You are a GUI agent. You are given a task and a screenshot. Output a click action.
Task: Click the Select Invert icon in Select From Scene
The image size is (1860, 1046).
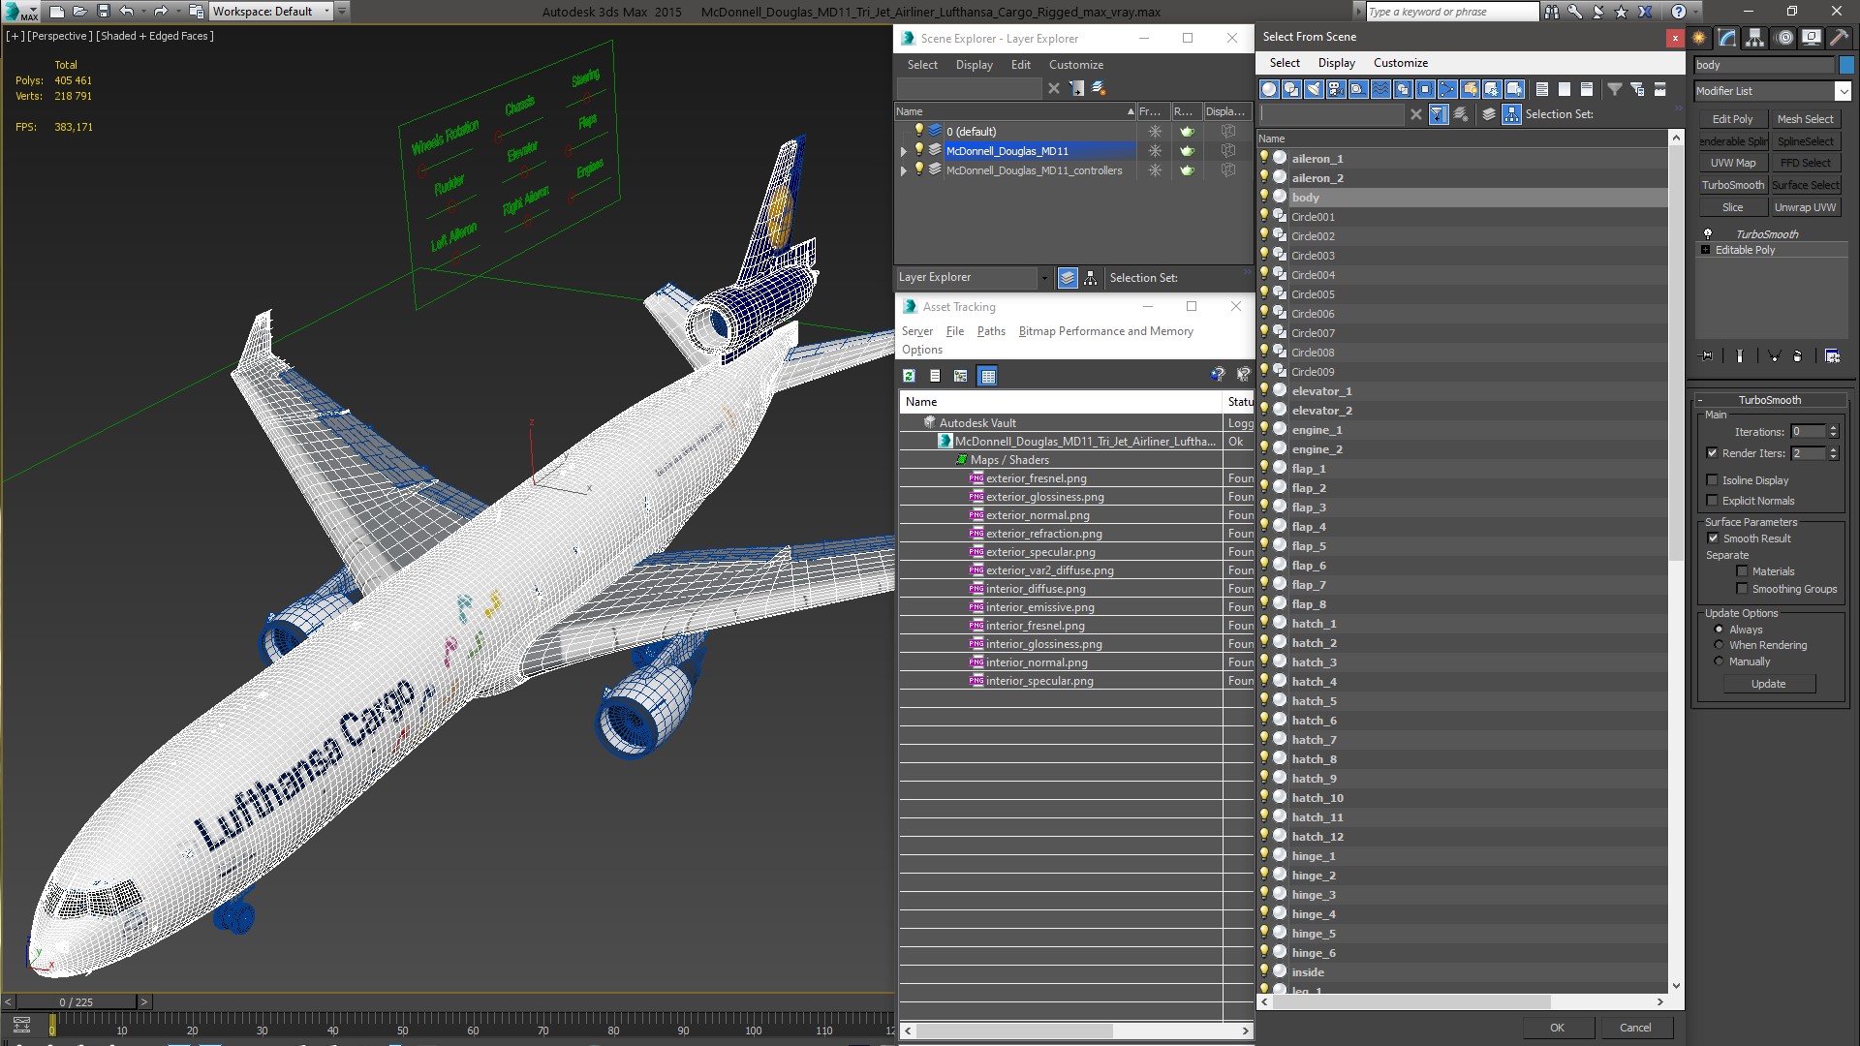1587,89
